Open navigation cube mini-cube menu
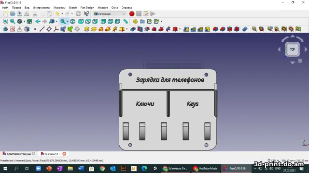309x173 pixels. 300,61
